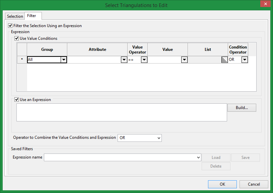Open the Condition Operator OR dropdown
This screenshot has height=193, width=273.
tap(245, 60)
